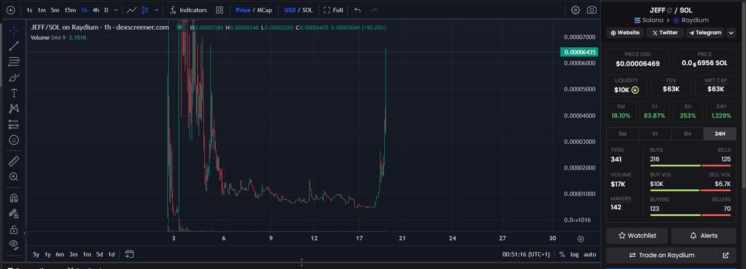
Task: Open the go to date calendar
Action: (x=129, y=254)
